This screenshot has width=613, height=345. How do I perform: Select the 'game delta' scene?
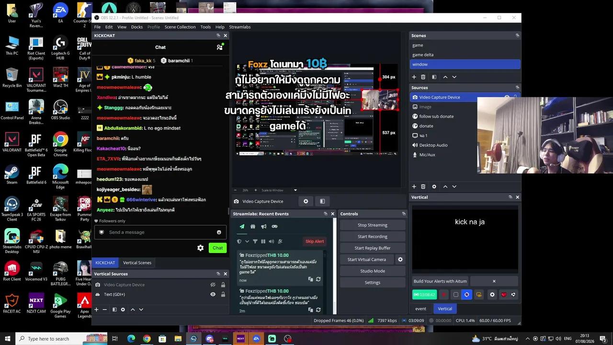coord(465,55)
